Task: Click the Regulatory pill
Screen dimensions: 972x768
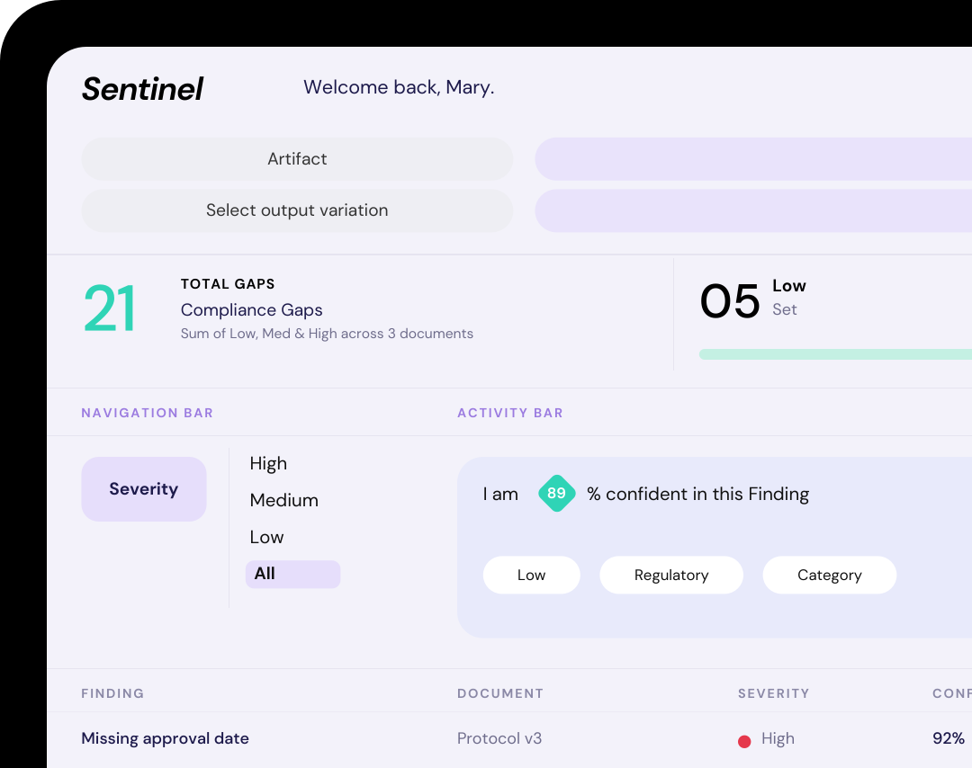Action: pyautogui.click(x=671, y=575)
